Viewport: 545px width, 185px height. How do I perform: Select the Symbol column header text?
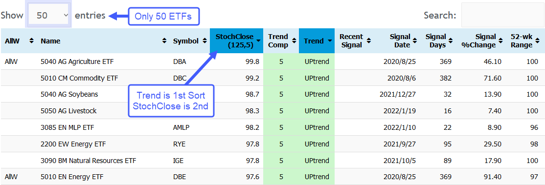coord(185,41)
